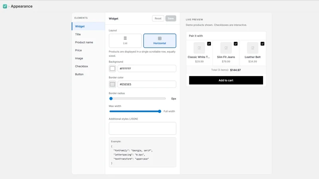Click the $144.97 total price
The height and width of the screenshot is (179, 319).
click(x=235, y=70)
